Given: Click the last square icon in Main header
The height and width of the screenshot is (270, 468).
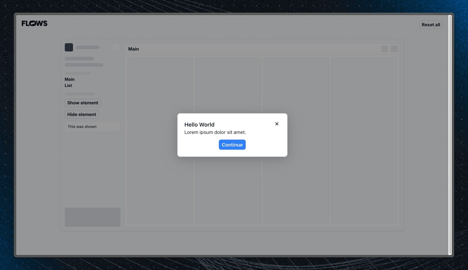Looking at the screenshot, I should pos(394,49).
